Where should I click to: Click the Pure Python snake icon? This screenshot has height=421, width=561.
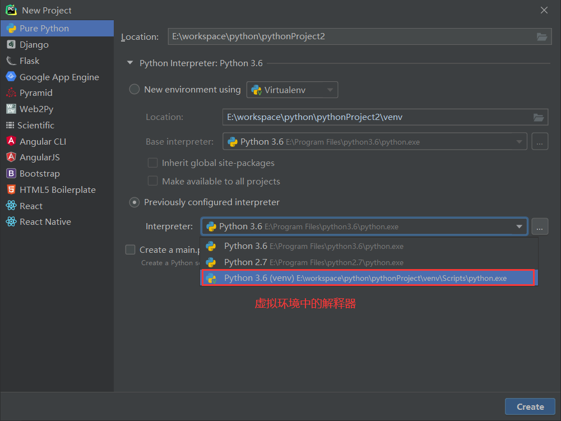pos(11,28)
